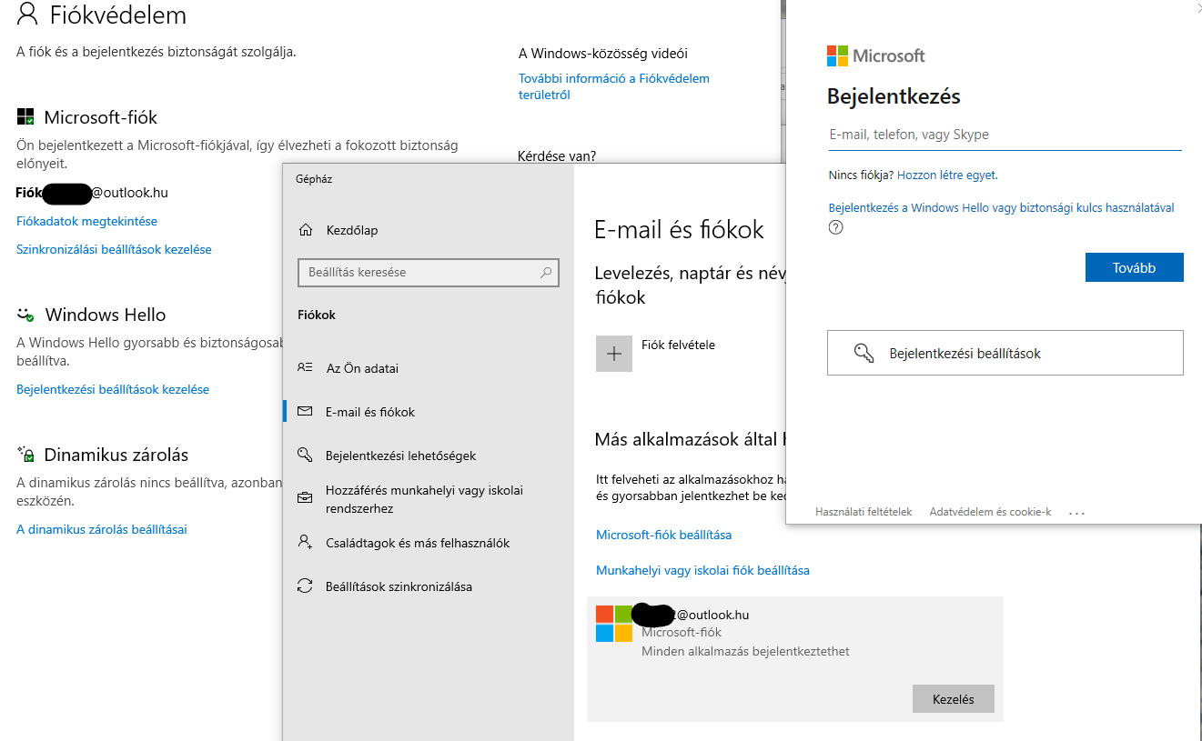The height and width of the screenshot is (741, 1202).
Task: Open Munkahelyi vagy iskolai fiók beállítása link
Action: click(x=702, y=570)
